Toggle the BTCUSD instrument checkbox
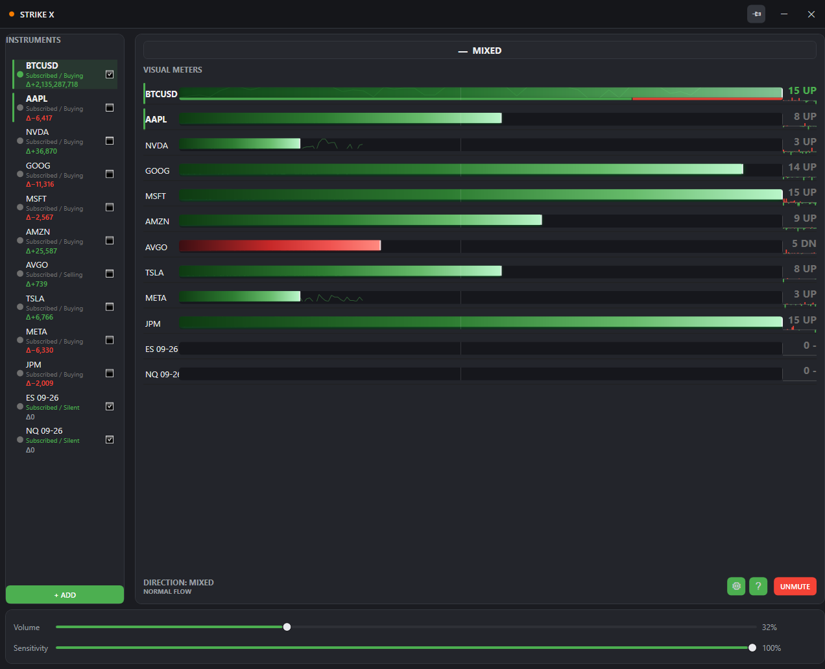 110,75
